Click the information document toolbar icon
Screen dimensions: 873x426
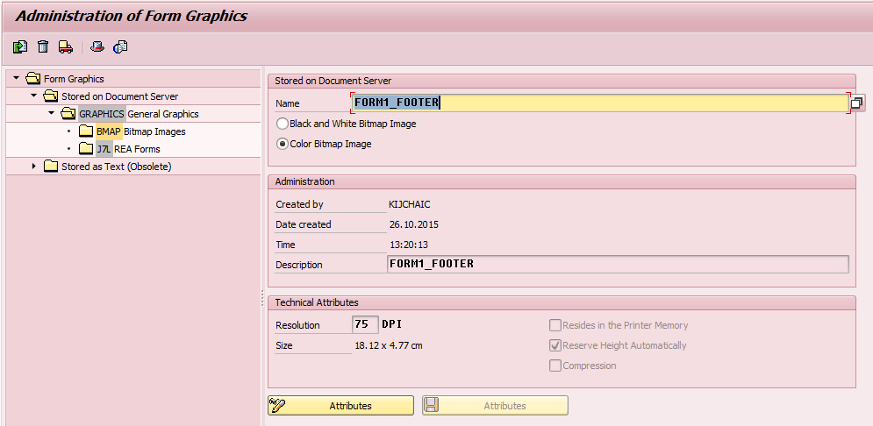tap(120, 46)
